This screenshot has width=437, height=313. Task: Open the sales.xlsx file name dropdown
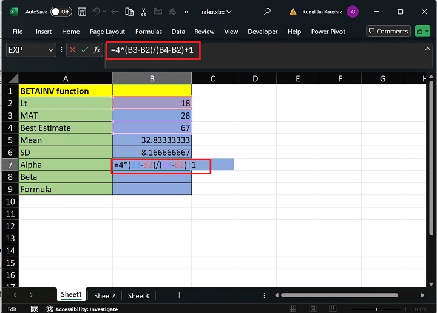pyautogui.click(x=216, y=12)
